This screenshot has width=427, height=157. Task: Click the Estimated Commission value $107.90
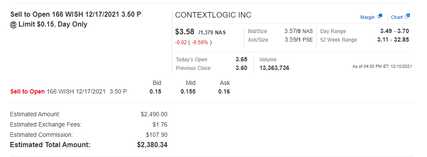157,135
